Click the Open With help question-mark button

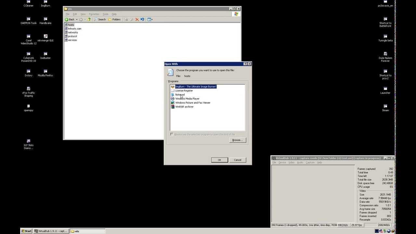245,64
